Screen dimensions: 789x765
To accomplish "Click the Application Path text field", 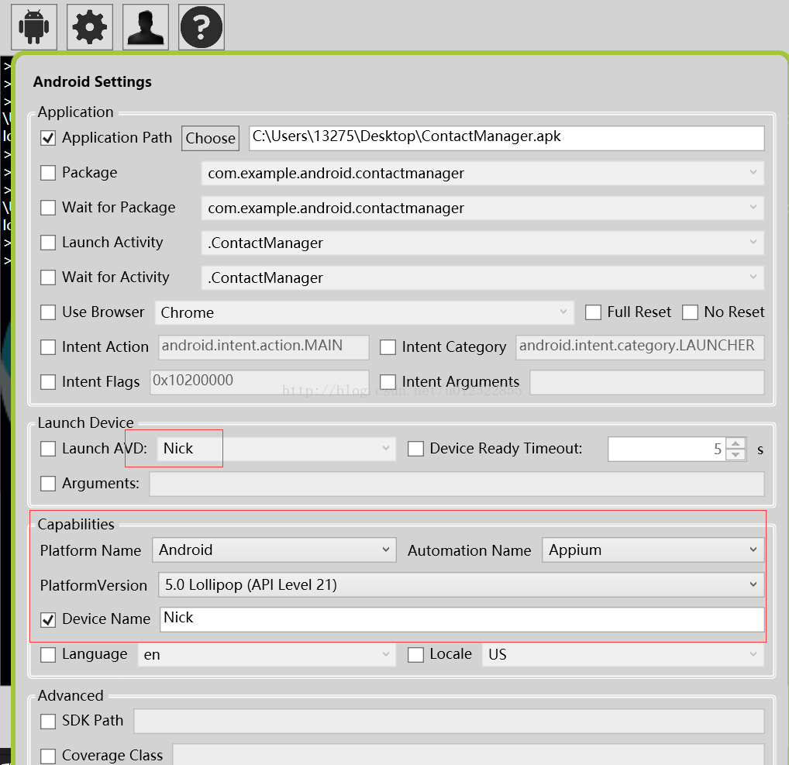I will [x=507, y=138].
